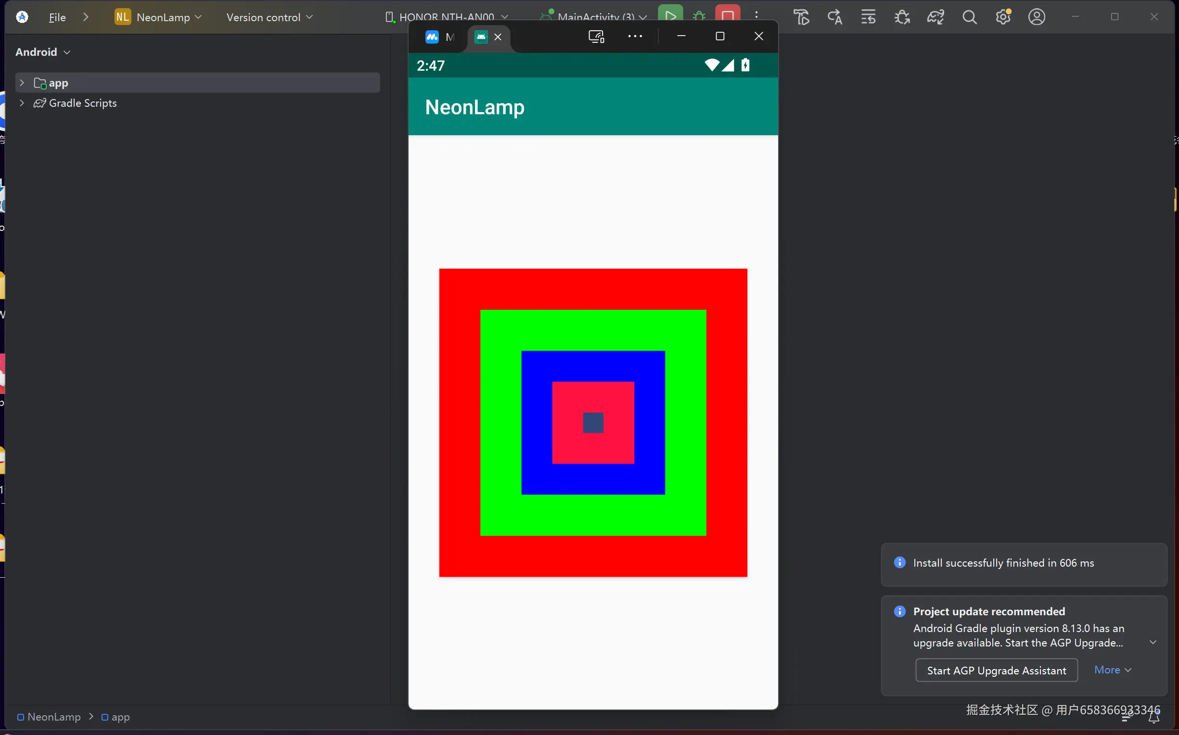This screenshot has height=735, width=1179.
Task: Click the screen cast icon in the mirror window
Action: 596,37
